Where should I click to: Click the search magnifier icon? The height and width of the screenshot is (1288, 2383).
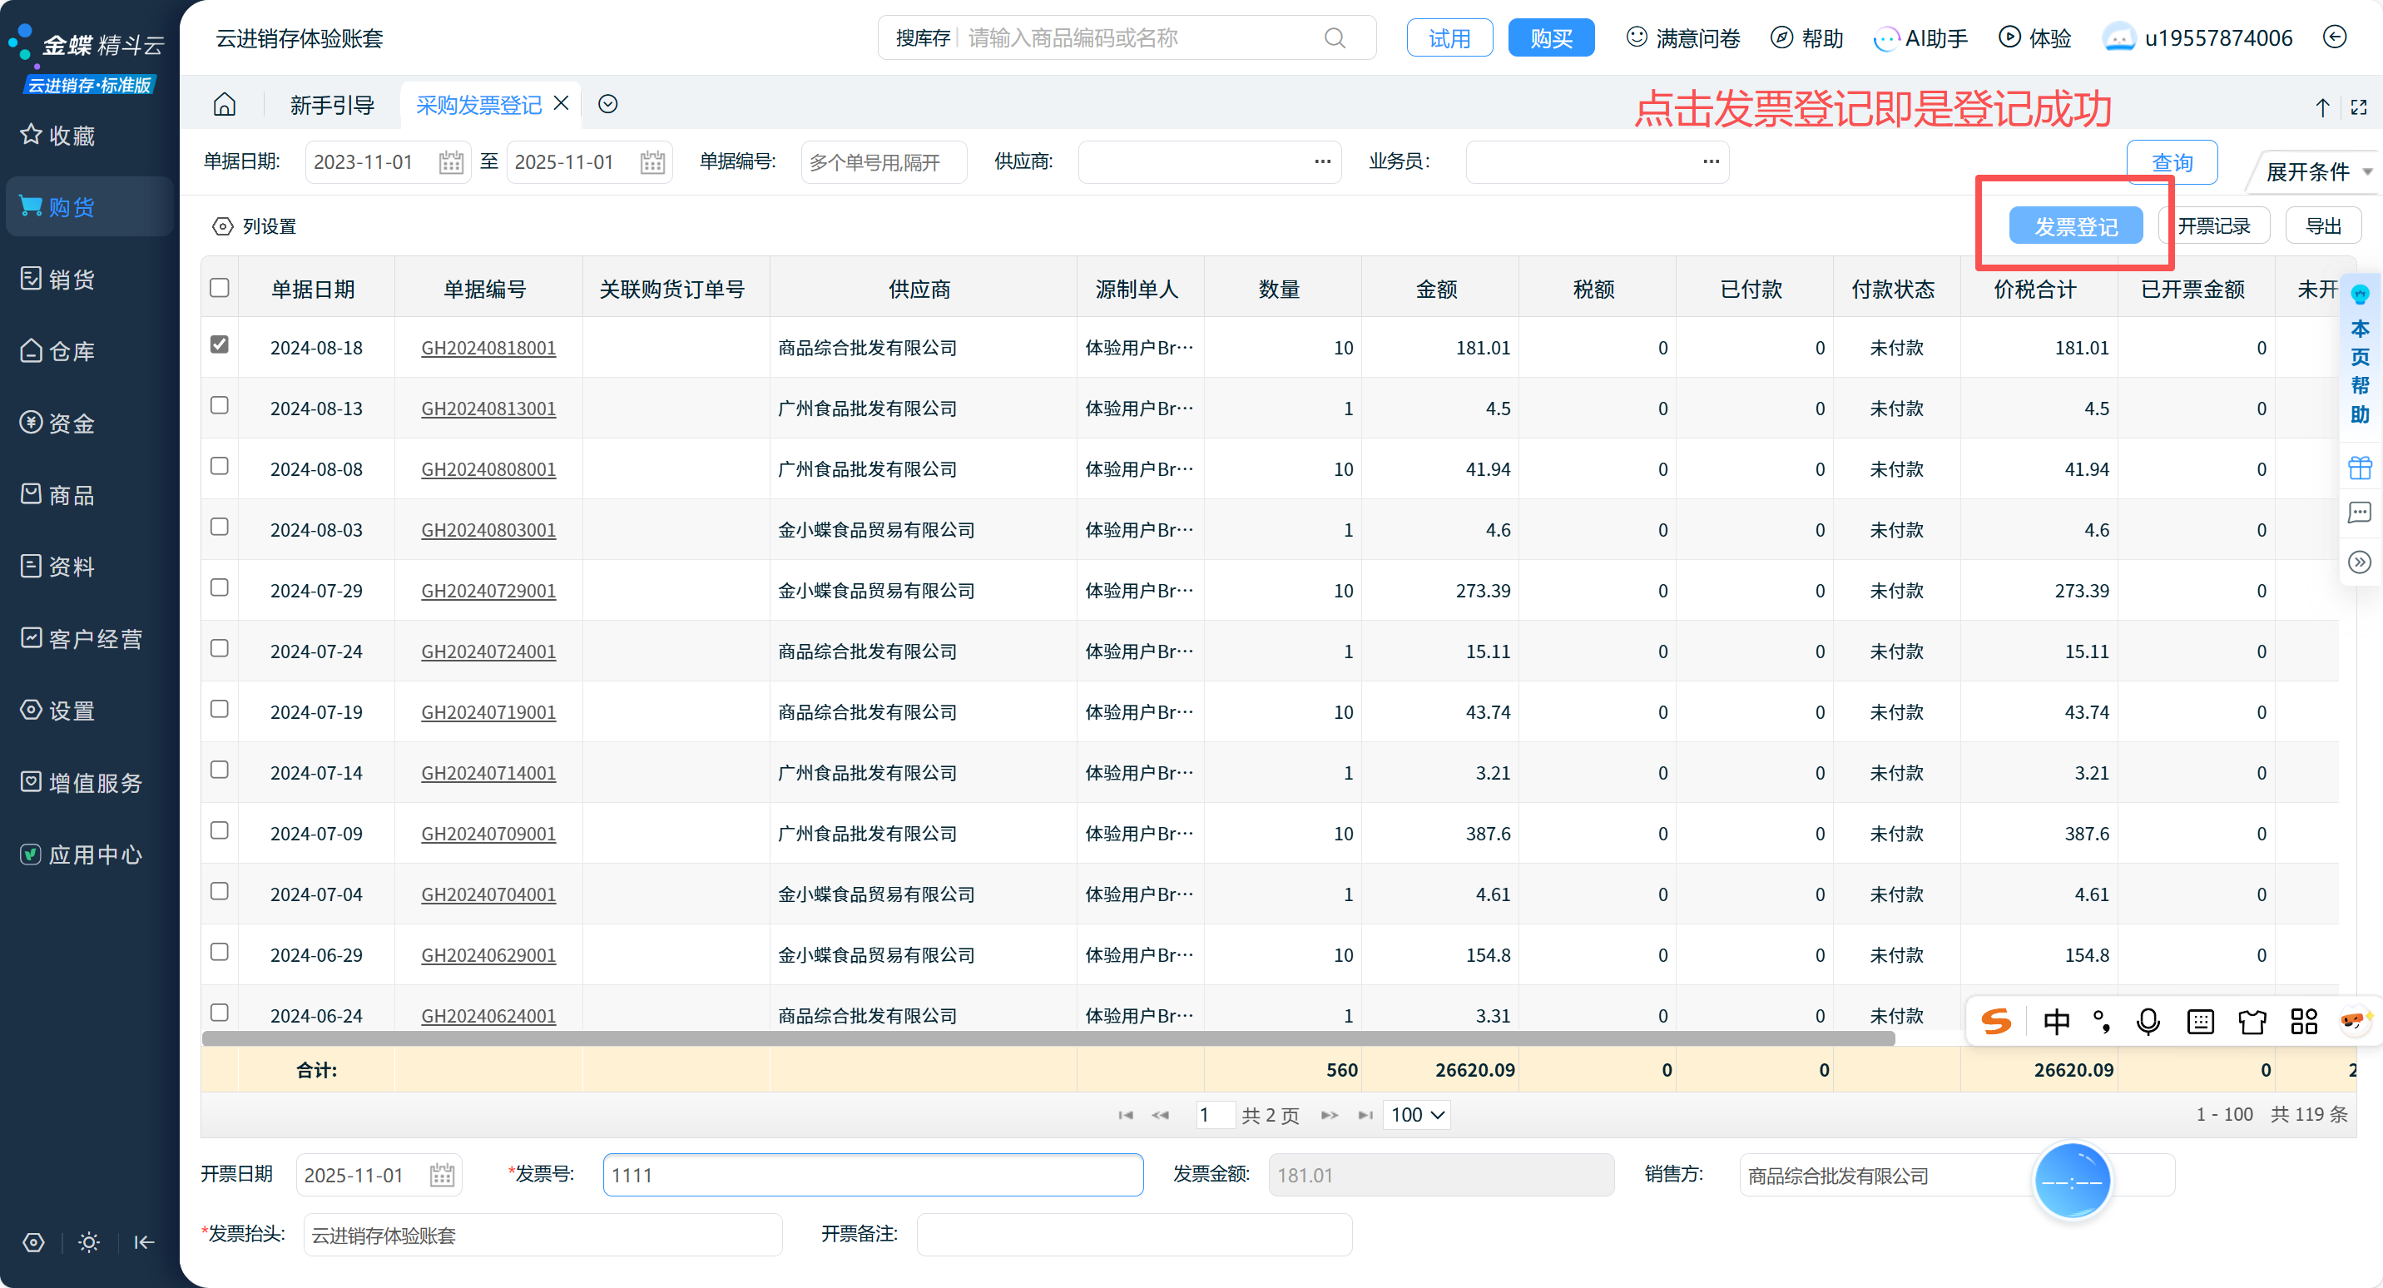click(x=1334, y=38)
